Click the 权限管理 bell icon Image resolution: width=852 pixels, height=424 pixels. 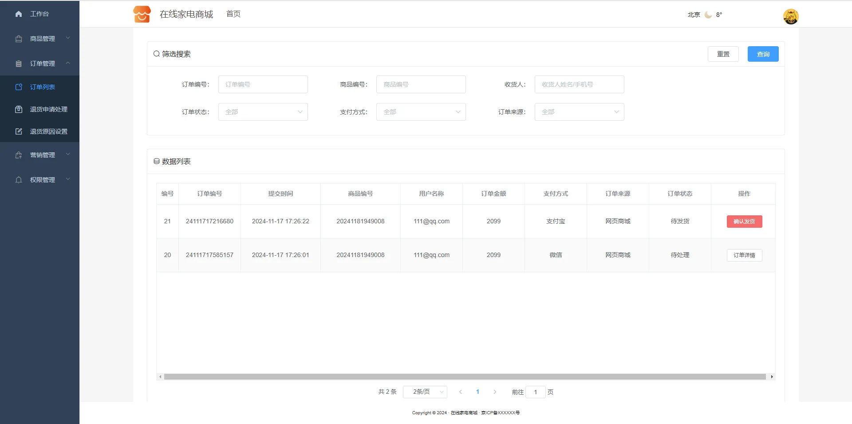[19, 180]
